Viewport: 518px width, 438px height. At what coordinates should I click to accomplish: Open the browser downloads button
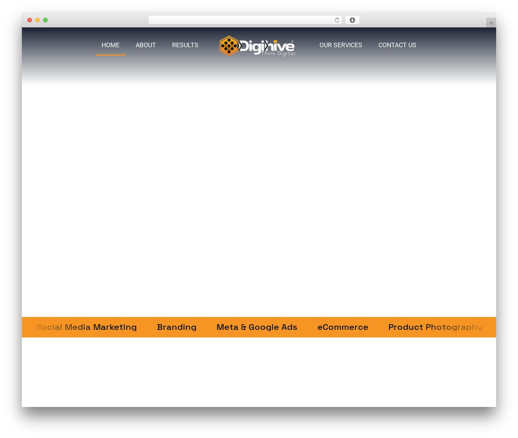pyautogui.click(x=352, y=20)
